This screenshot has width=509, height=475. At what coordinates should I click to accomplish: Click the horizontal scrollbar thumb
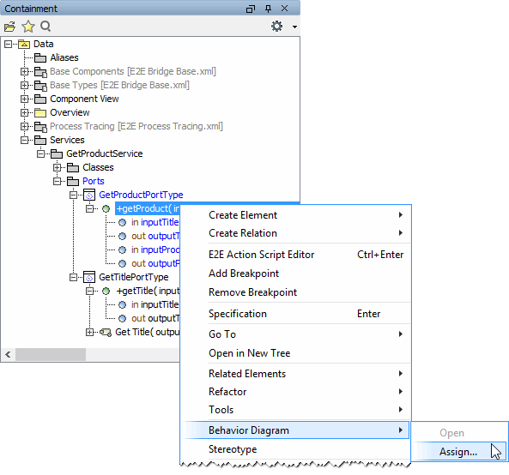(x=51, y=355)
